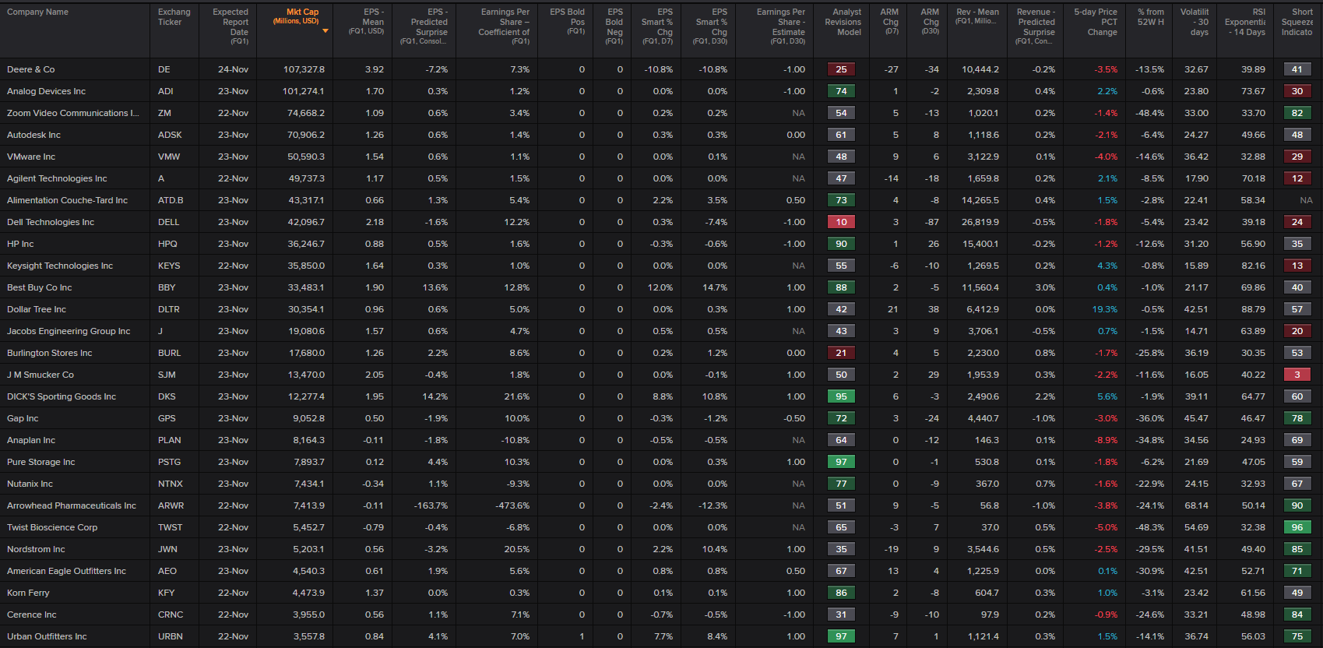The image size is (1323, 648).
Task: Click Dell's bright red revisions score 10
Action: pyautogui.click(x=841, y=222)
